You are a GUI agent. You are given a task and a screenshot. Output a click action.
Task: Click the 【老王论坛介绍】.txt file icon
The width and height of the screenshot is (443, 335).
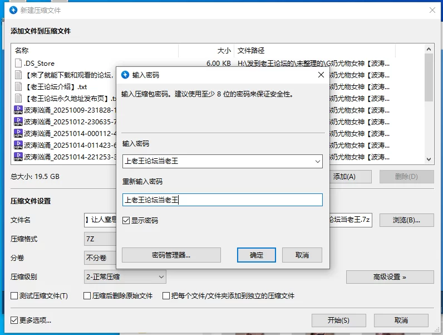pyautogui.click(x=18, y=86)
